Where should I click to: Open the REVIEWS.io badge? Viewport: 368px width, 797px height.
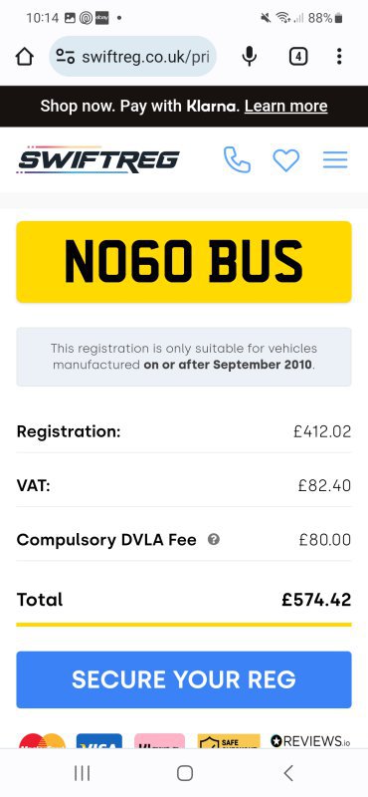click(x=310, y=741)
